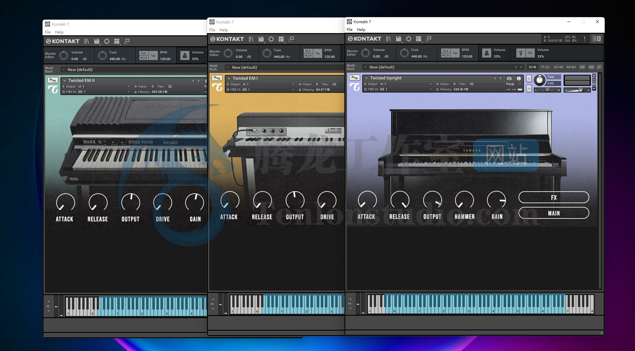This screenshot has height=351, width=635.
Task: Click the camera snapshot icon
Action: click(509, 78)
